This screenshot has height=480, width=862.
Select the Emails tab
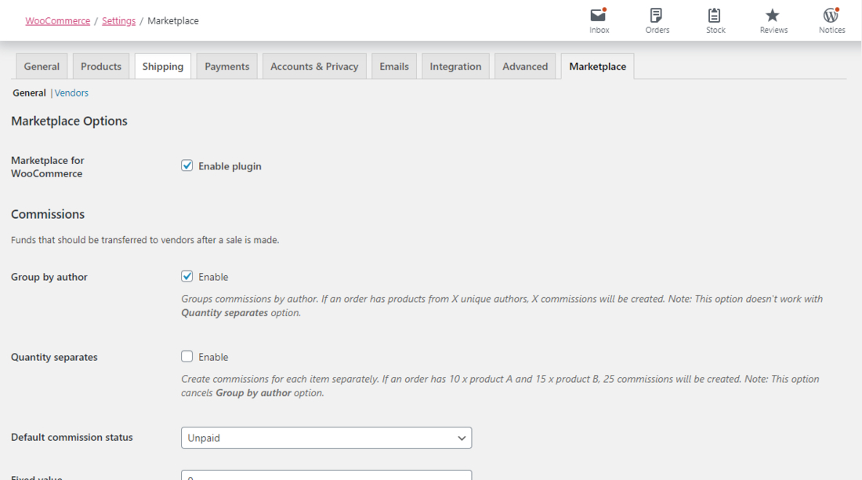coord(394,67)
